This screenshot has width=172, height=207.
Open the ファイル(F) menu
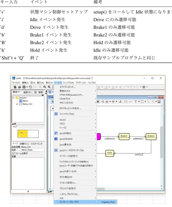click(16, 83)
